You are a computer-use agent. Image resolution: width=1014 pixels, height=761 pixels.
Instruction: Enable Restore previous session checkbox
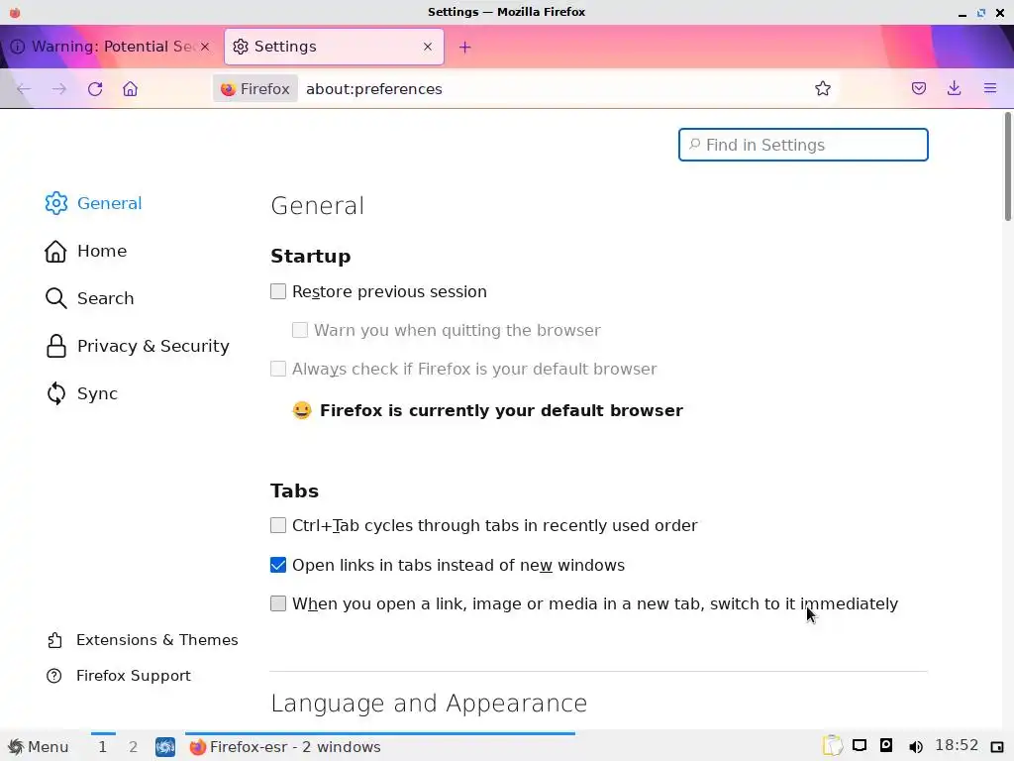click(278, 292)
